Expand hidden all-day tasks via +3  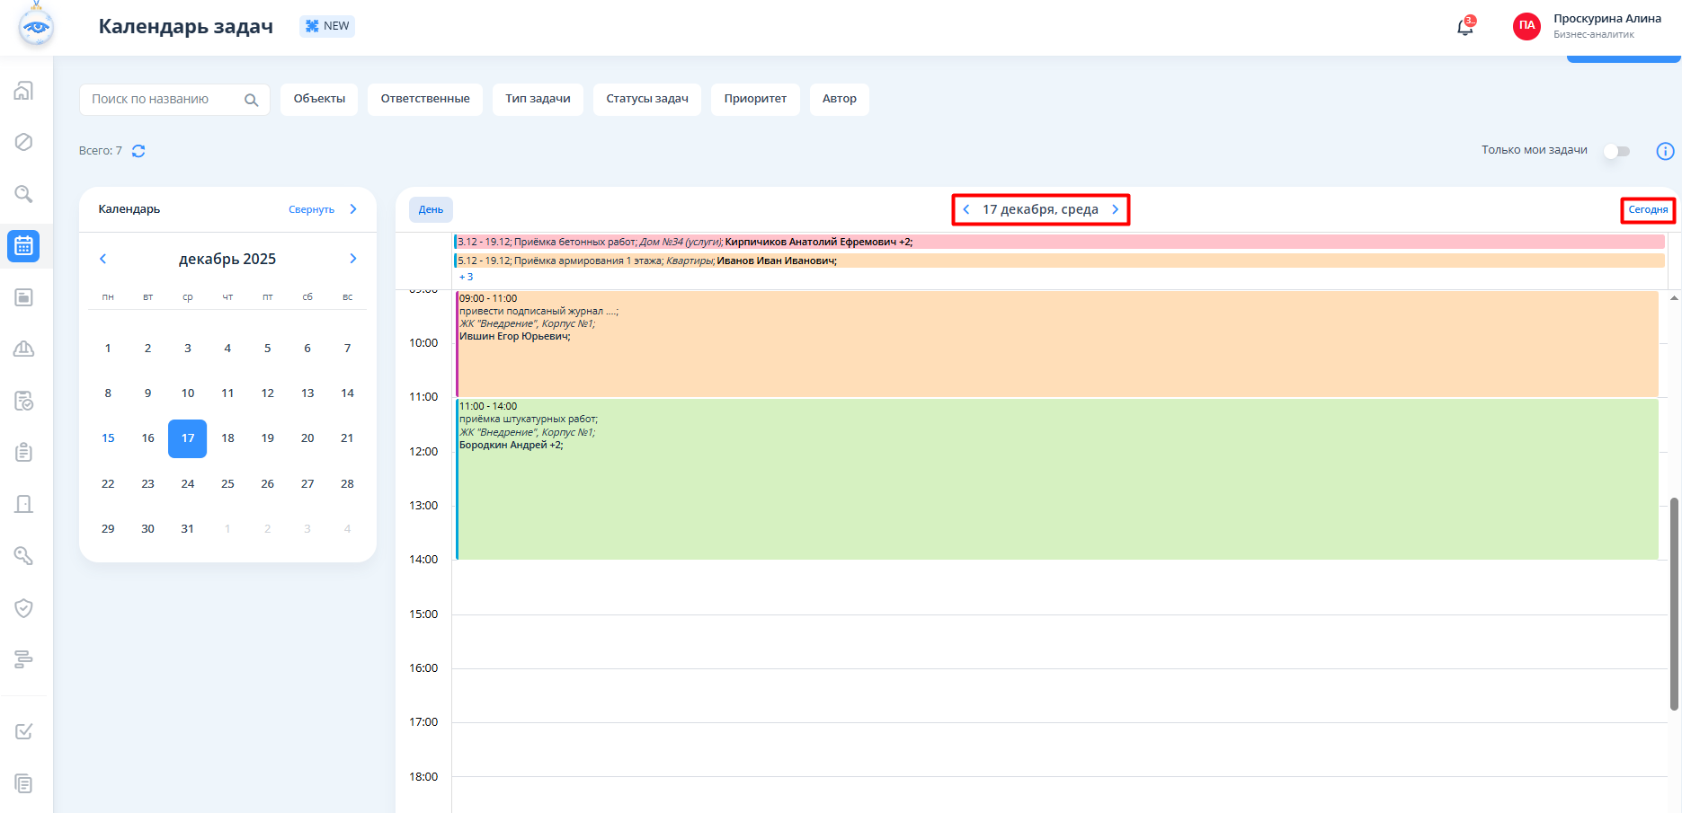click(x=466, y=277)
